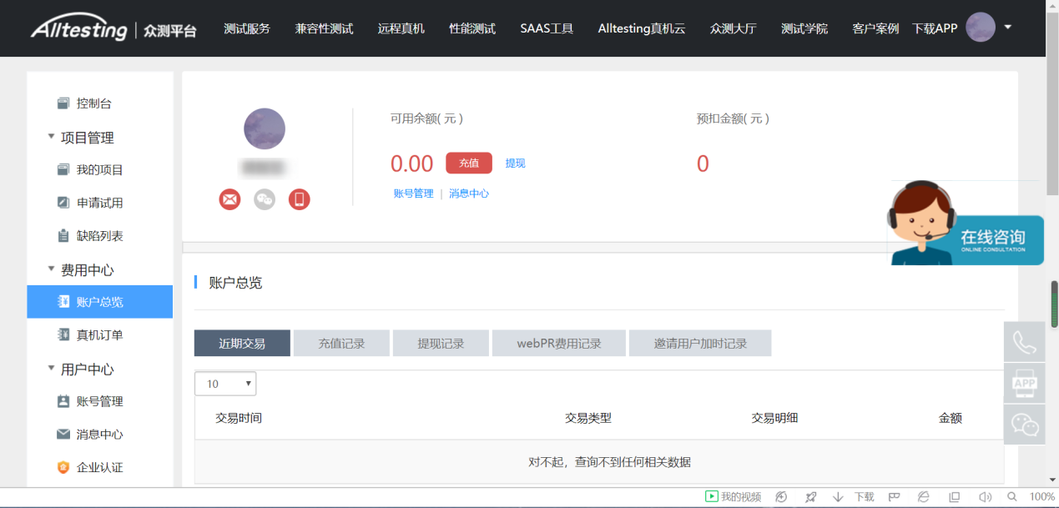
Task: Click 我的视频 in the status bar
Action: point(734,497)
